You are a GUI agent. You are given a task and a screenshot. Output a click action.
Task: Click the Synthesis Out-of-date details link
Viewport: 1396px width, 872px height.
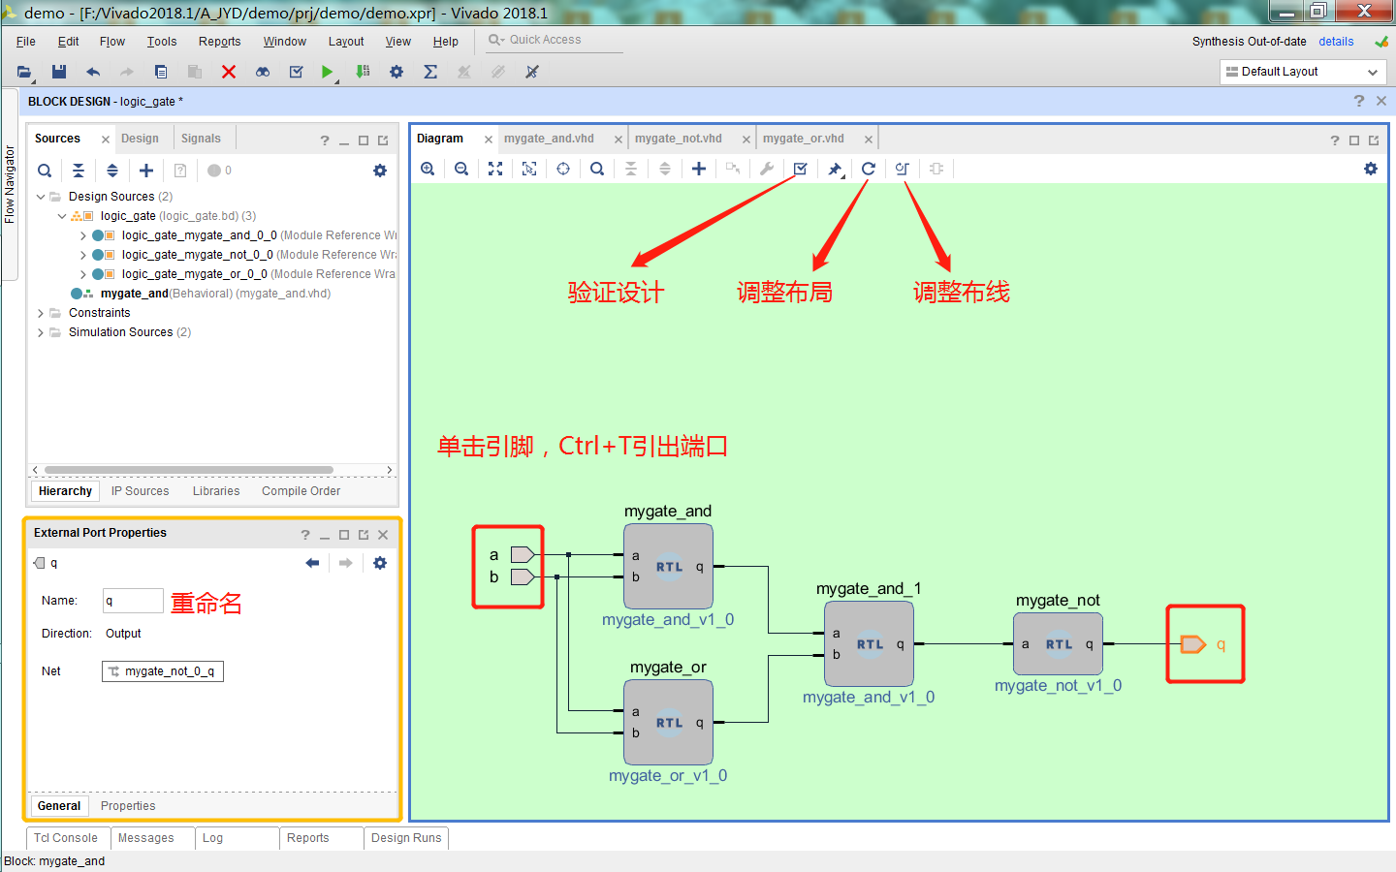pos(1336,41)
